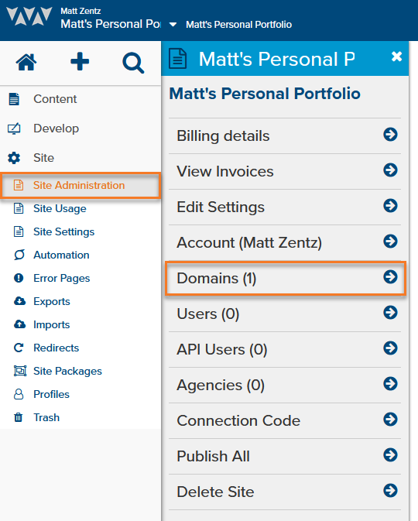Click the Trash can icon

(x=19, y=417)
